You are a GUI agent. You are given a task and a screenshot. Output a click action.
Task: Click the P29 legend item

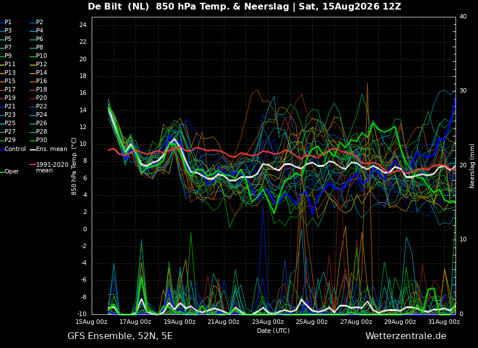point(10,140)
